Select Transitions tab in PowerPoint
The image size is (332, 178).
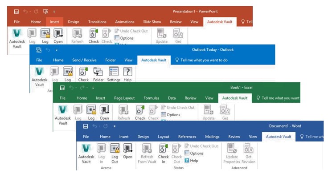click(97, 22)
